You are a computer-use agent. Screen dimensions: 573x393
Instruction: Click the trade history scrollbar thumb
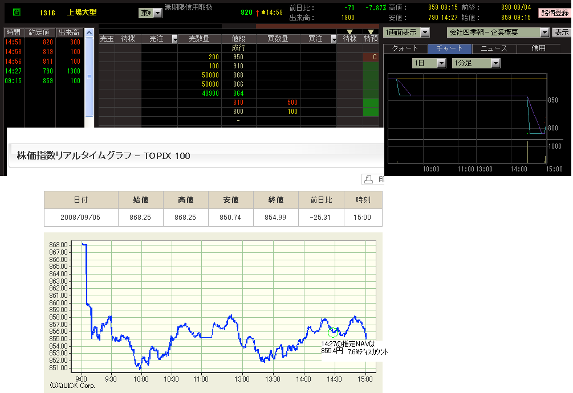(x=89, y=74)
